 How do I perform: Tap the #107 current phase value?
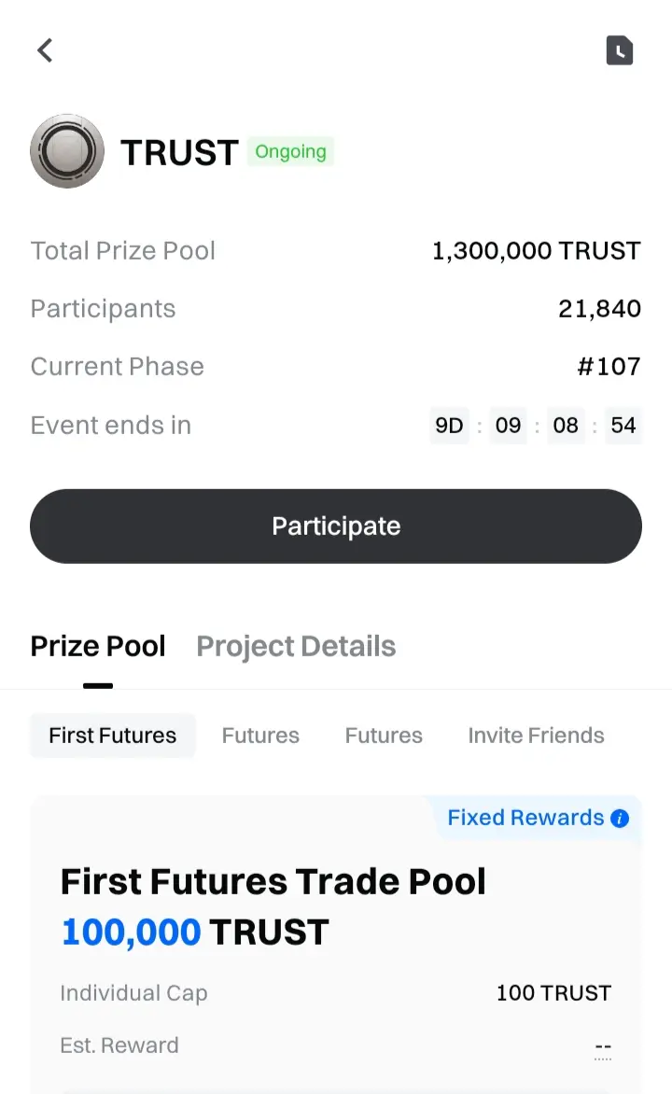point(609,366)
